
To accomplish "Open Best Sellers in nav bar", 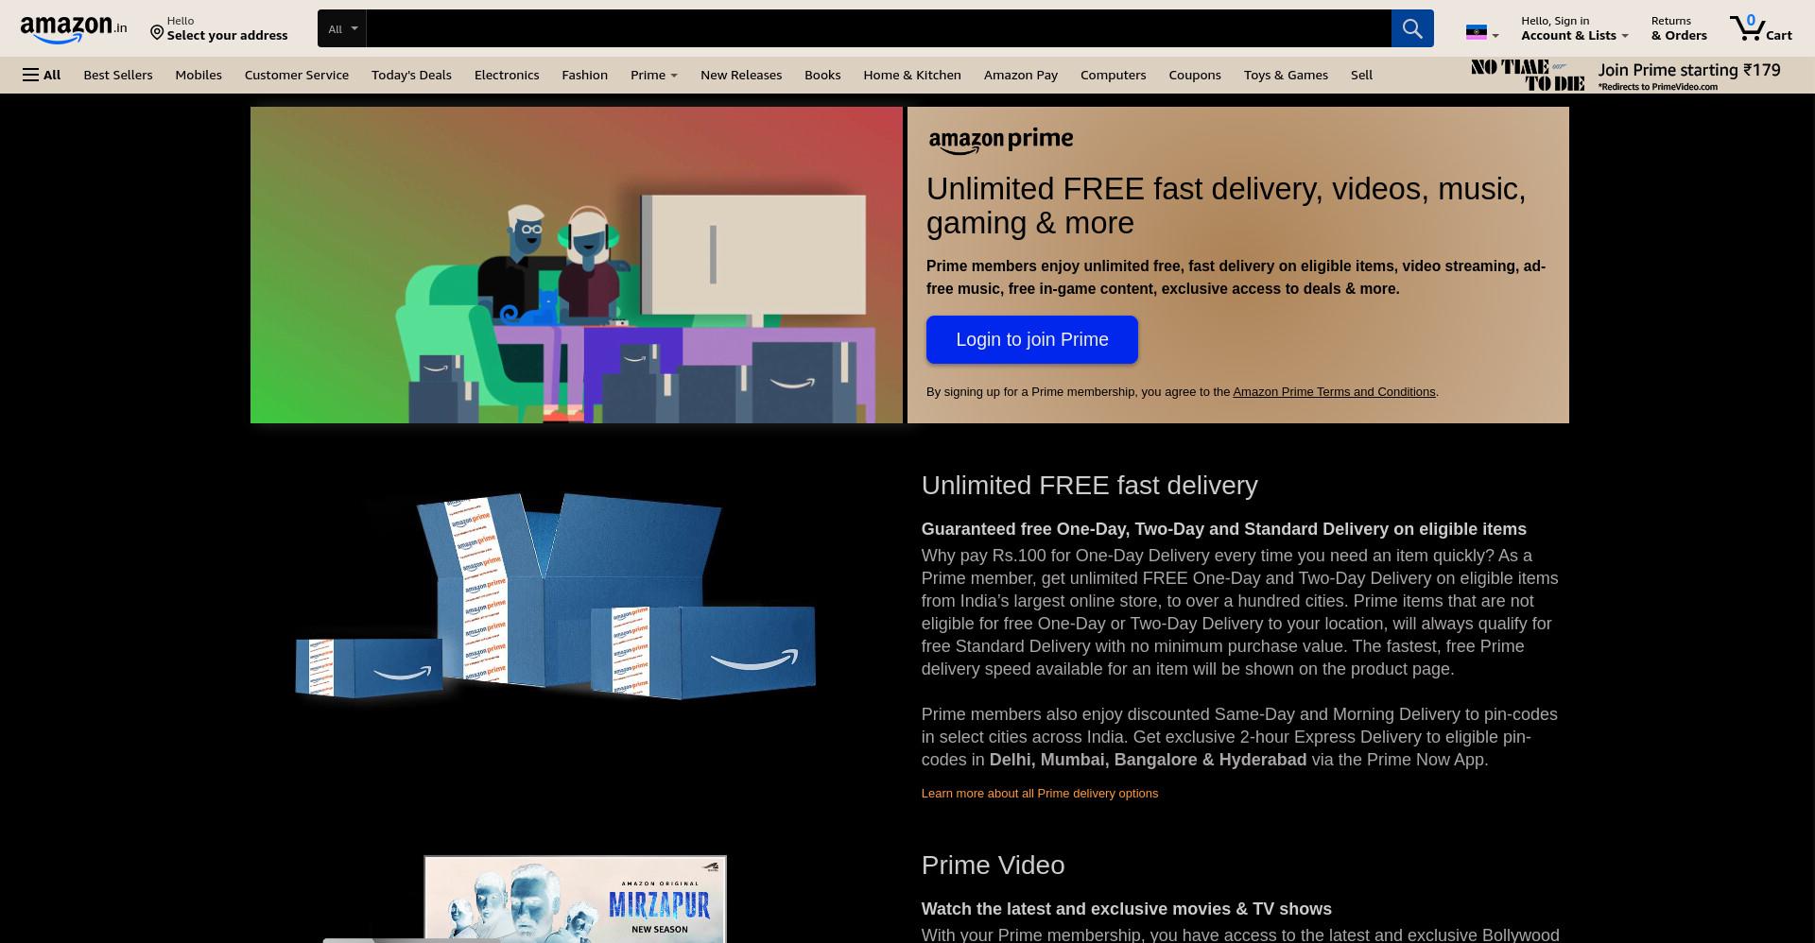I will click(117, 75).
